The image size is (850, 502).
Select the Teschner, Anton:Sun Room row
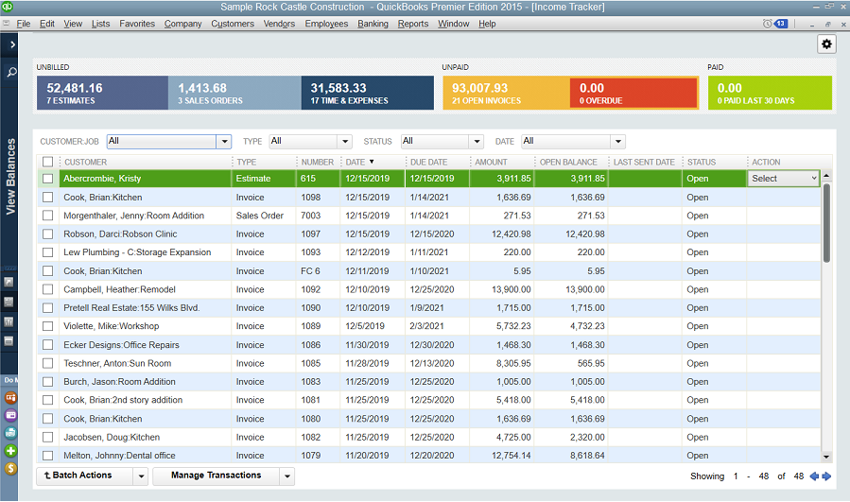429,363
